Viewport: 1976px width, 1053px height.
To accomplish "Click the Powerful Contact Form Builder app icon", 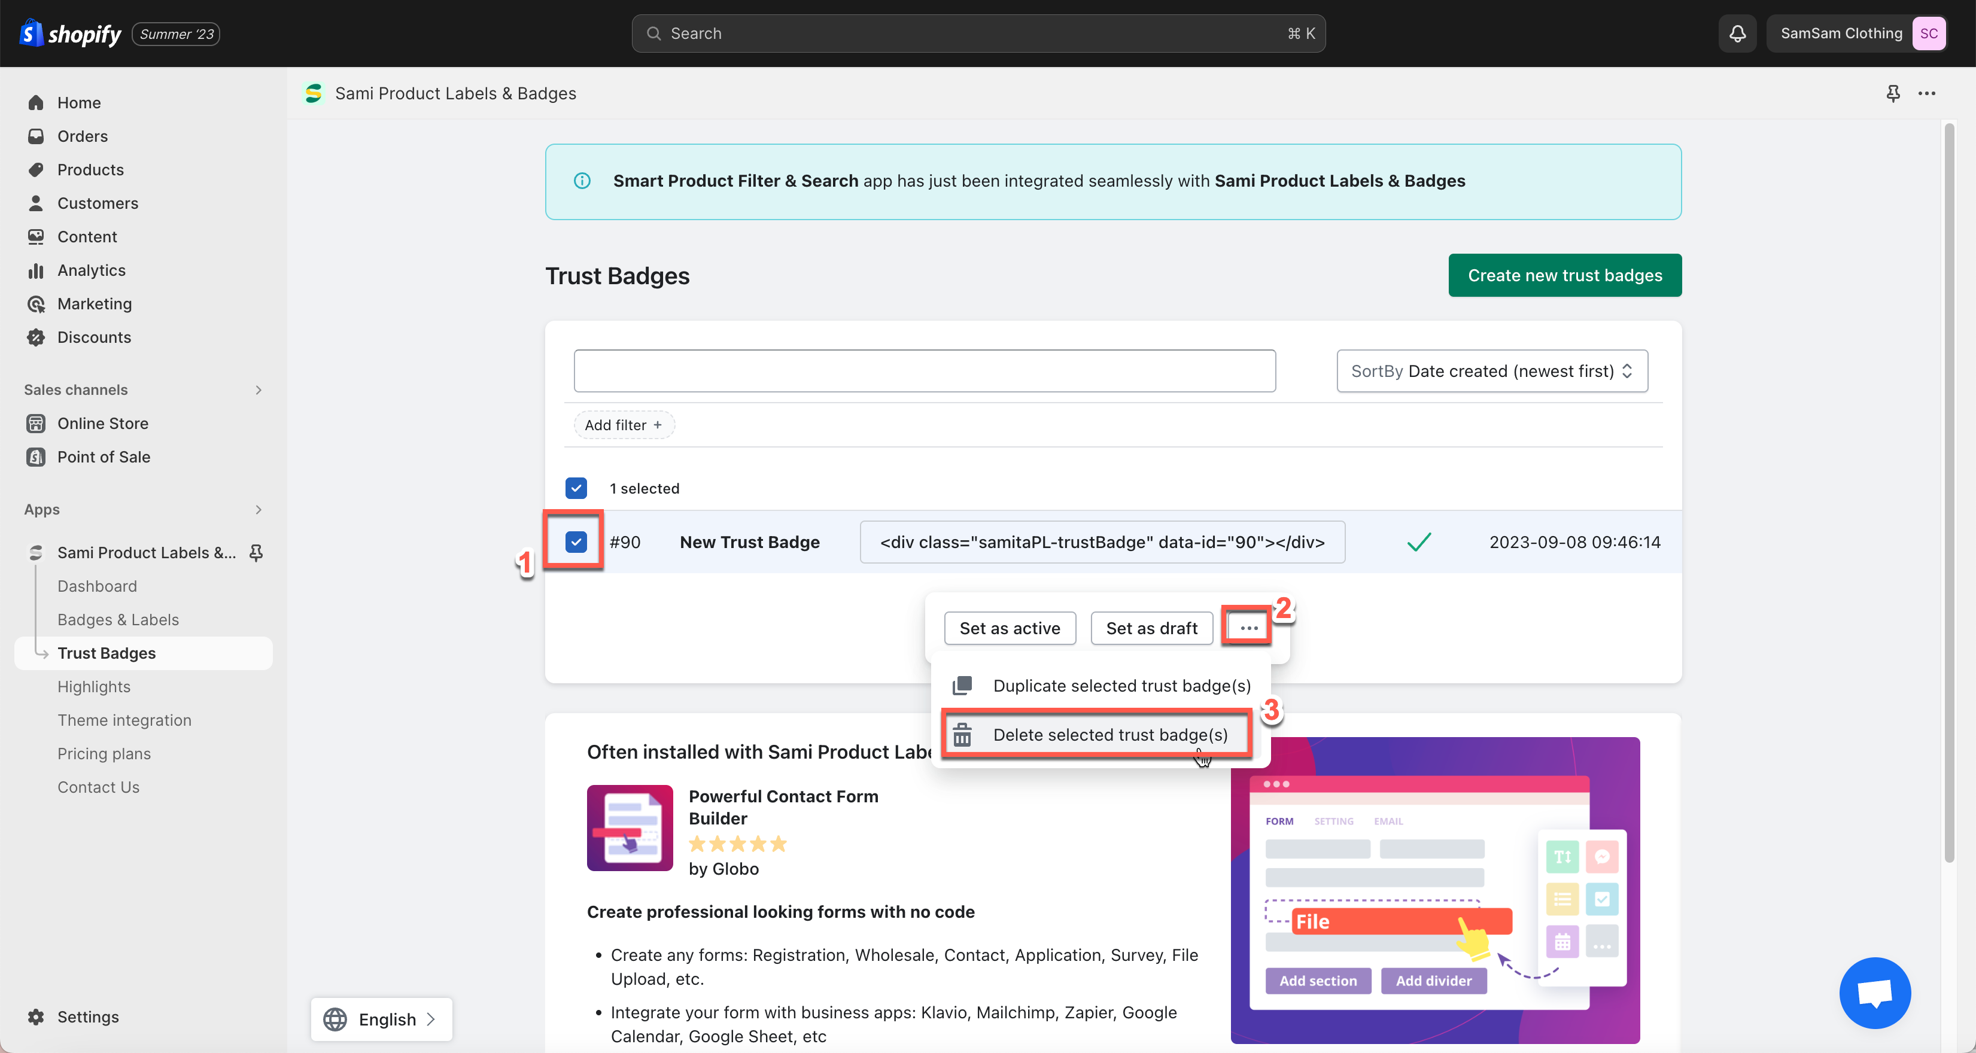I will coord(630,827).
